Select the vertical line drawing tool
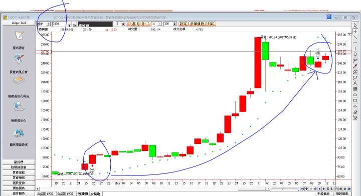 [x=355, y=48]
